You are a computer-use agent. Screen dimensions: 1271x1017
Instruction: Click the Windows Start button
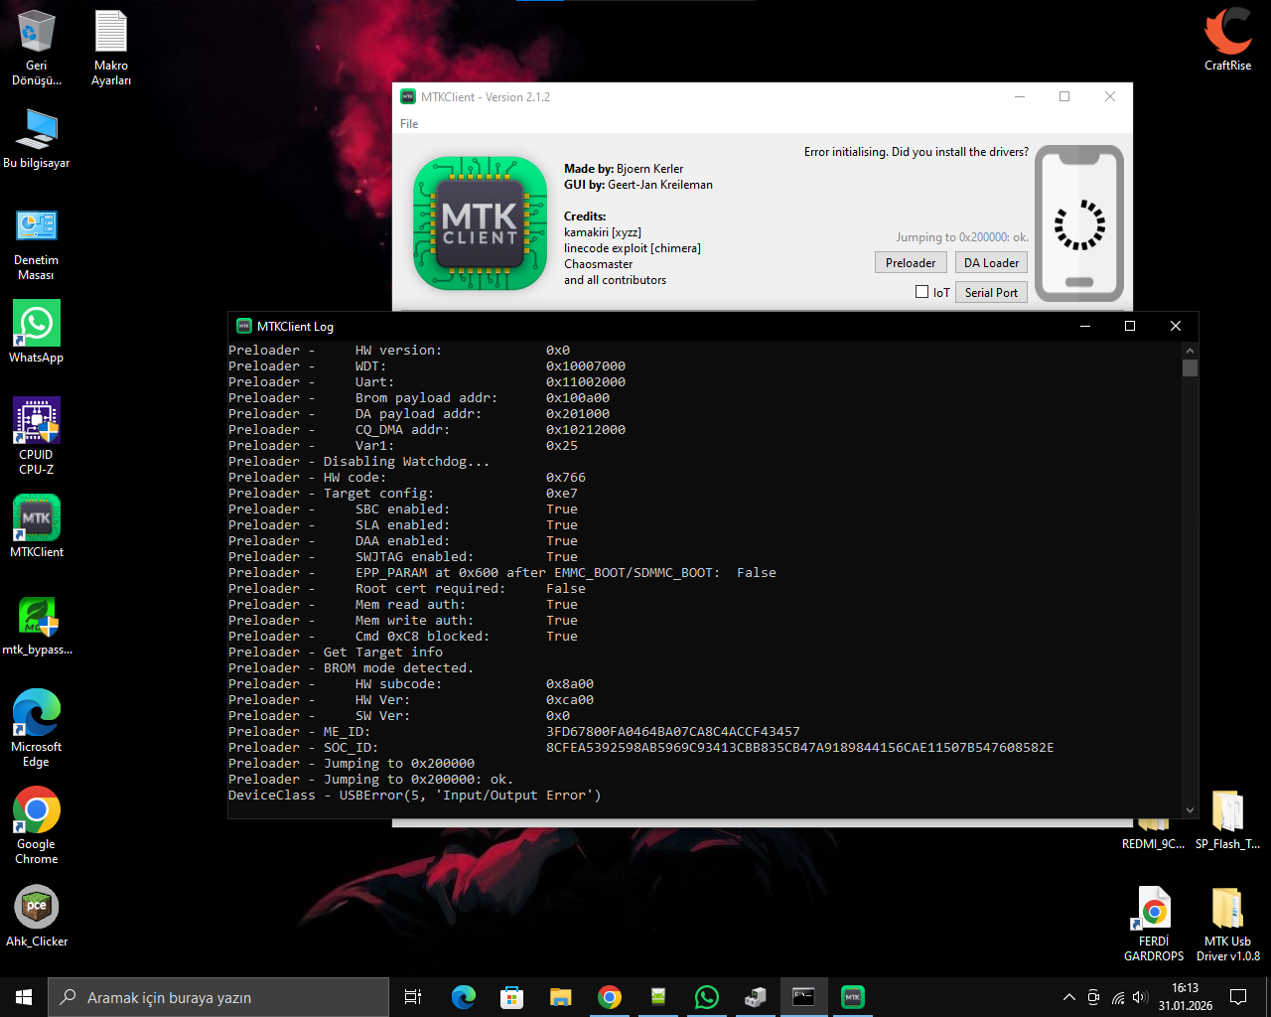point(24,997)
